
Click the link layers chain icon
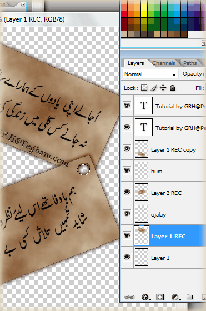(x=129, y=297)
